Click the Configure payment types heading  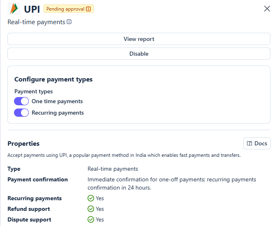[53, 79]
